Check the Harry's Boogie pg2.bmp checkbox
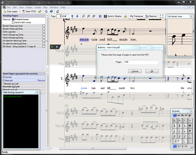This screenshot has height=155, width=196. 44,38
